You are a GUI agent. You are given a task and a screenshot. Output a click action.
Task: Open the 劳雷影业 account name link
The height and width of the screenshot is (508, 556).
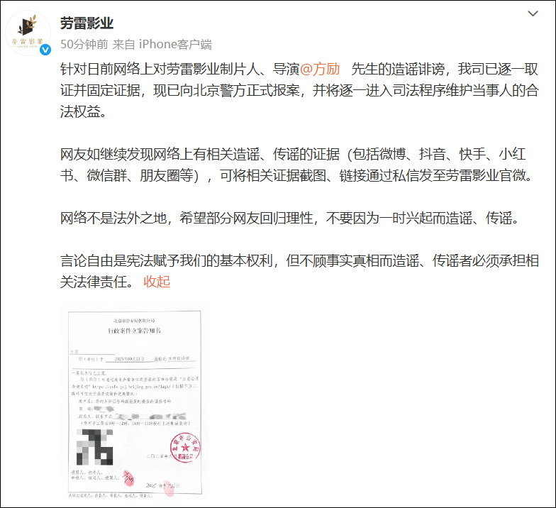click(87, 24)
